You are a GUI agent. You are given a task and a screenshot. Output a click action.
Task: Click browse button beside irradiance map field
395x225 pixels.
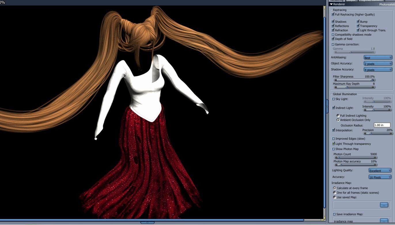(384, 221)
